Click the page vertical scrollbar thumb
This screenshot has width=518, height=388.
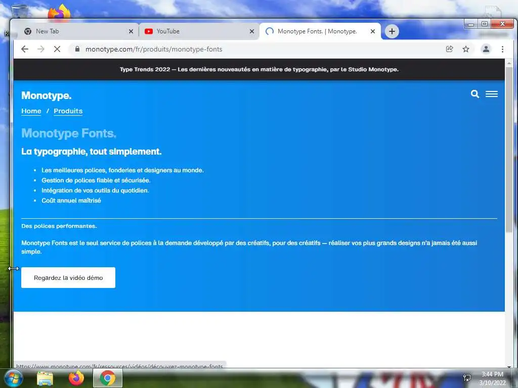[509, 149]
